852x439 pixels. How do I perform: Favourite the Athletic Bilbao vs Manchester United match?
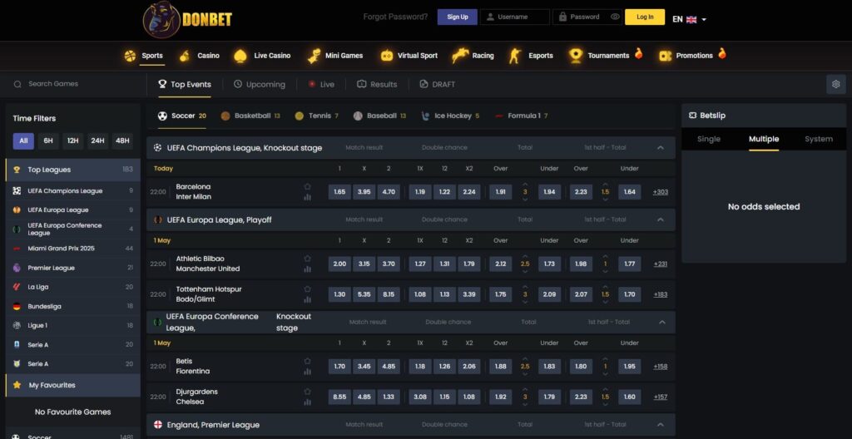308,259
